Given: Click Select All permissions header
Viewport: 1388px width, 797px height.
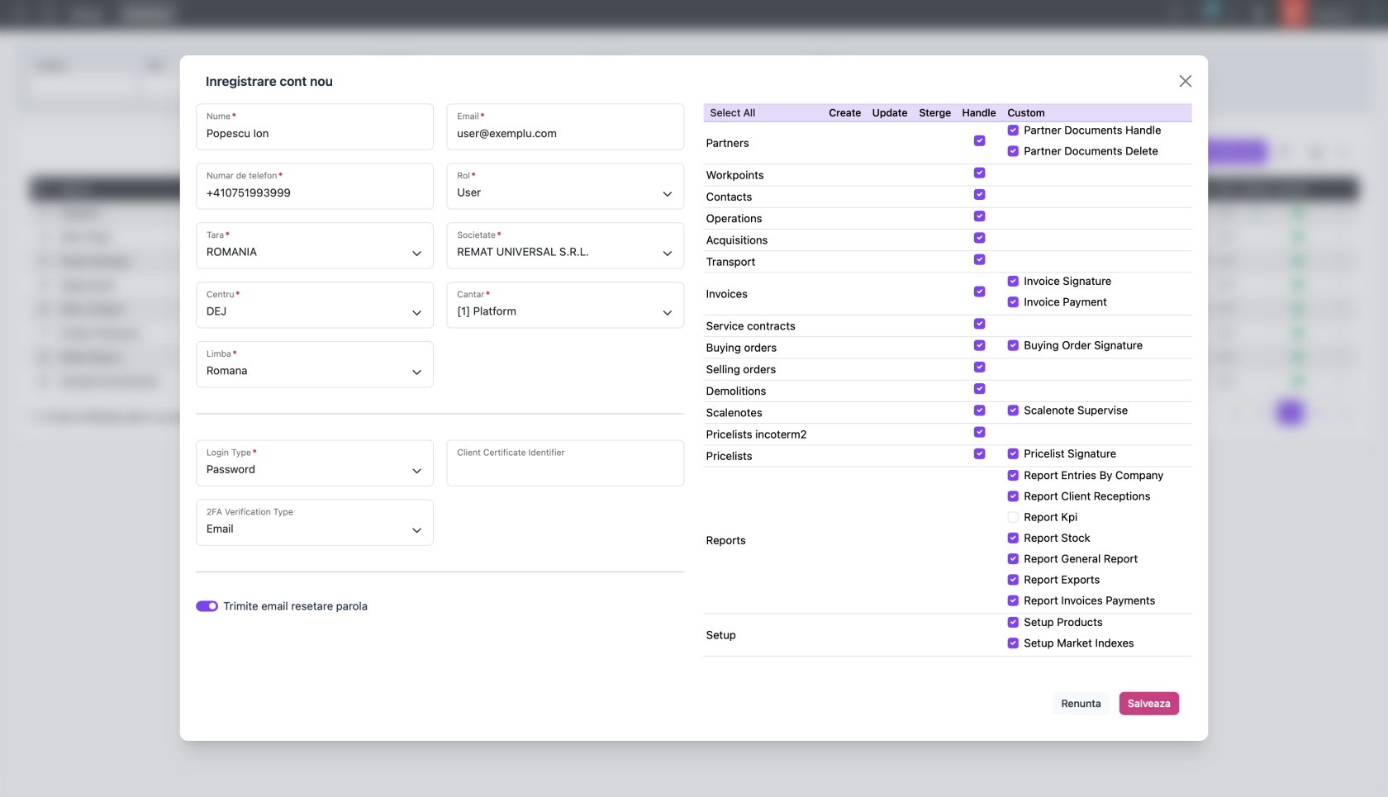Looking at the screenshot, I should (x=732, y=113).
